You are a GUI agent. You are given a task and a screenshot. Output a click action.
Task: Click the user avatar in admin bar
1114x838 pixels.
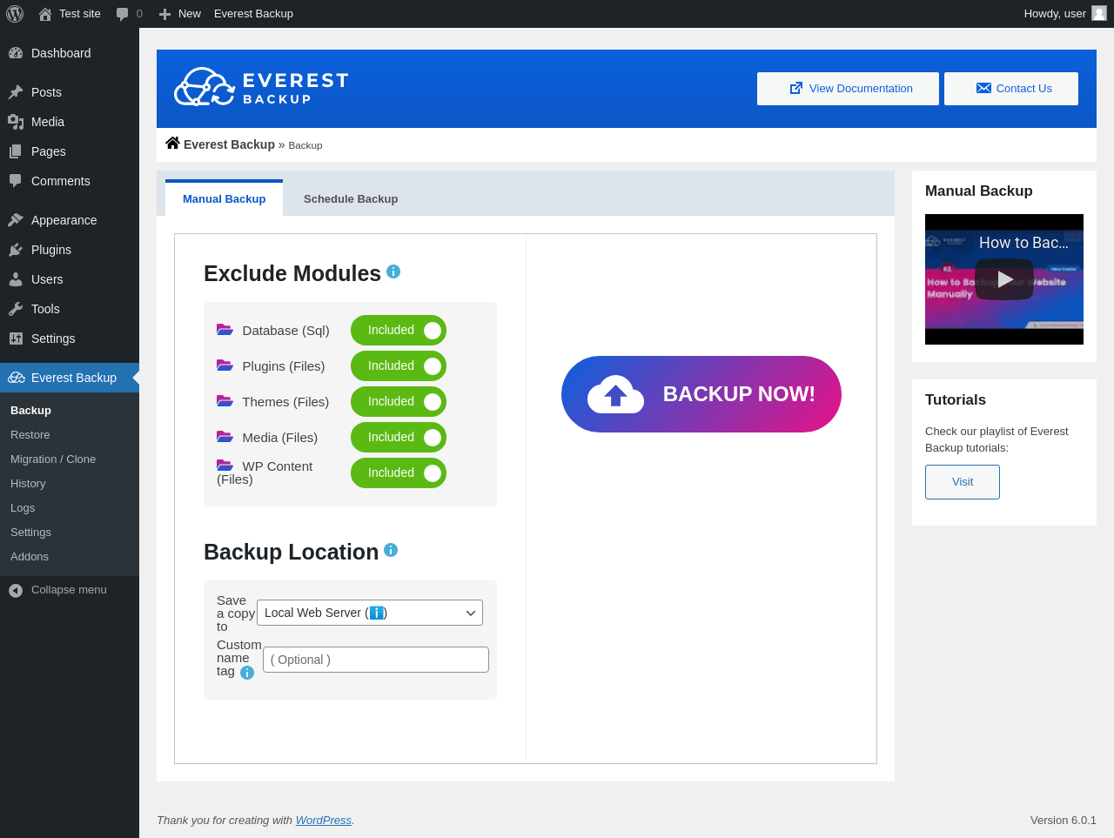click(1099, 13)
